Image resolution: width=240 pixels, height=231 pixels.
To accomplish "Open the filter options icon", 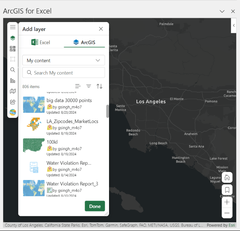I will (x=88, y=86).
